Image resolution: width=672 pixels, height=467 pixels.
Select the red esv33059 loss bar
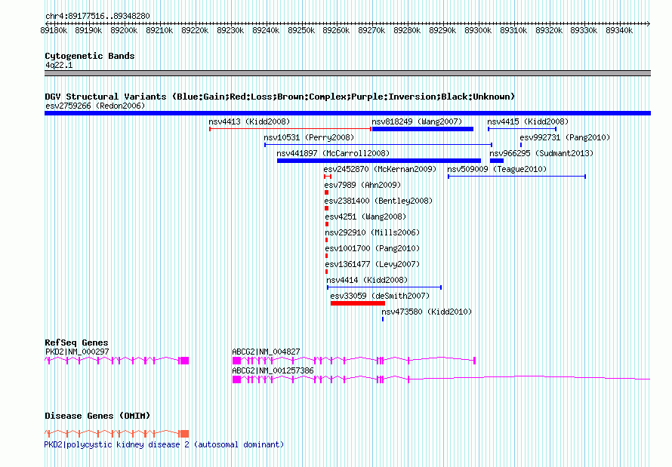358,303
